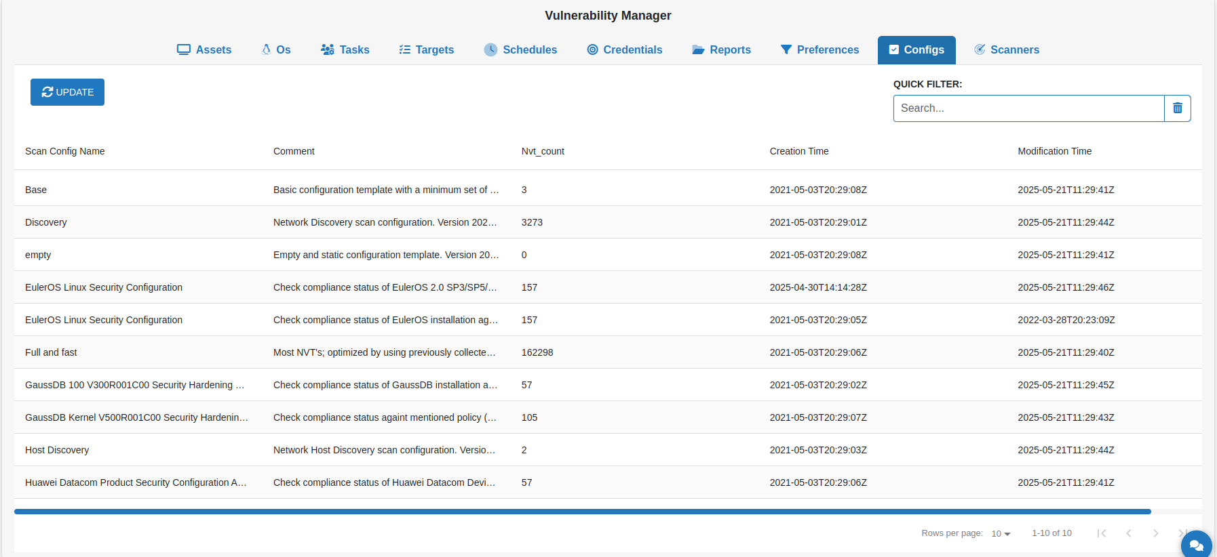1217x557 pixels.
Task: Sort by Nvt_count column header
Action: tap(543, 151)
